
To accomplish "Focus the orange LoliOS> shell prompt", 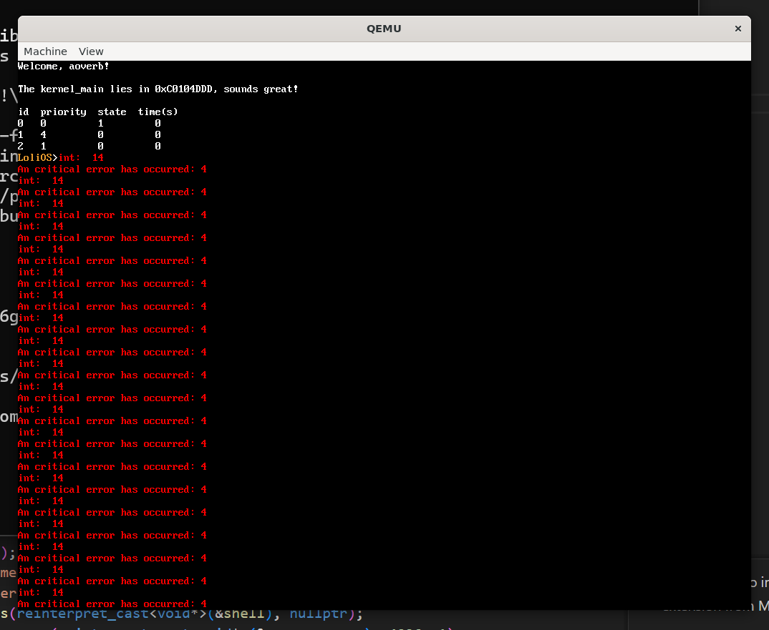I will 37,158.
